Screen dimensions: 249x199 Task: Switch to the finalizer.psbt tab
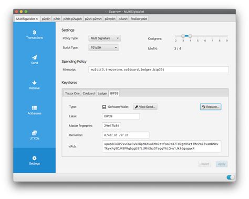pos(139,19)
